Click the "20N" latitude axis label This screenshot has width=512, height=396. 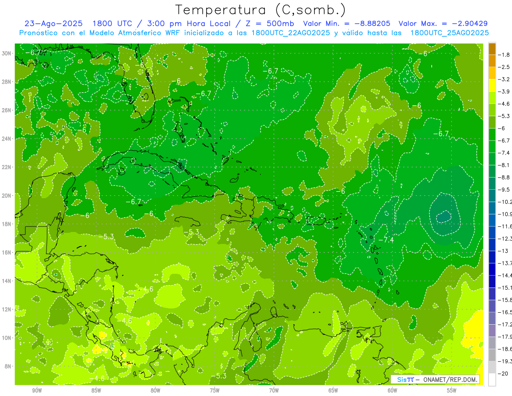point(6,195)
